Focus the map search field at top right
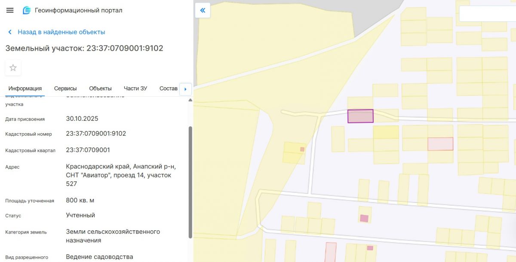The height and width of the screenshot is (262, 516). click(487, 14)
